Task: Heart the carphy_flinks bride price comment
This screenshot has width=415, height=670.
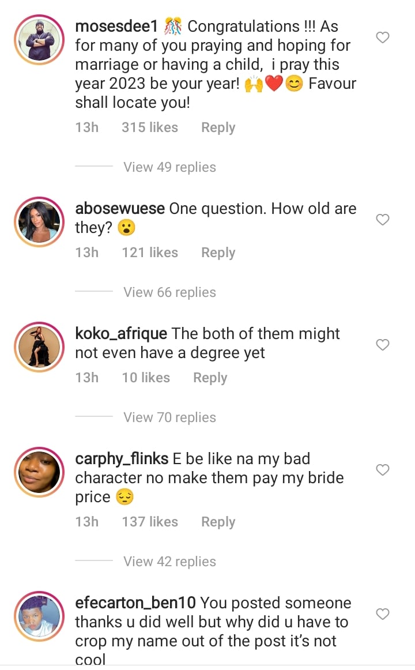Action: pos(383,470)
